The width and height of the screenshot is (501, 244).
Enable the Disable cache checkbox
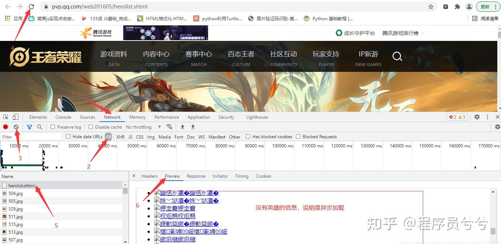pyautogui.click(x=91, y=127)
